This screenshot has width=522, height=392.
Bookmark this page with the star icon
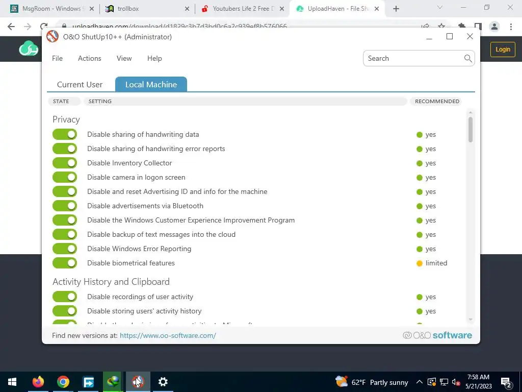(441, 26)
